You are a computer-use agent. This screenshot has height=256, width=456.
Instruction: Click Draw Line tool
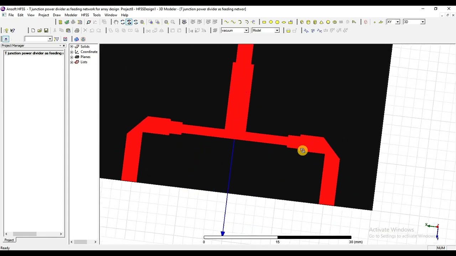click(x=226, y=22)
